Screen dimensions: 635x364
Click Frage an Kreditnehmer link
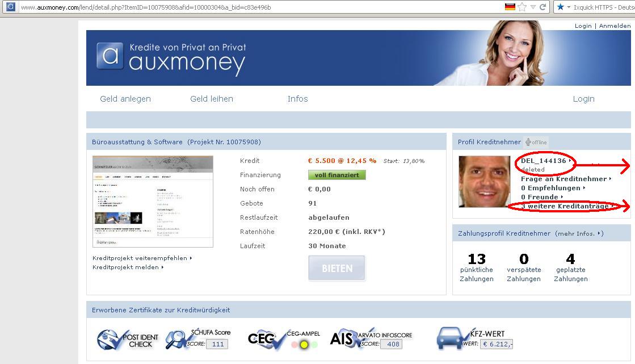(x=566, y=179)
